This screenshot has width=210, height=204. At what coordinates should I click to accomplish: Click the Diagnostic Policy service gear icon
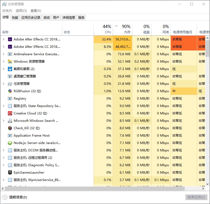click(10, 165)
